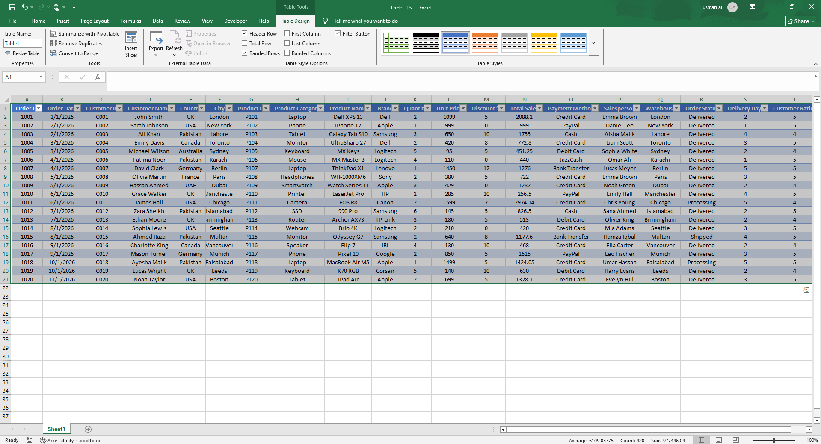The image size is (821, 444).
Task: Enable the First Column checkbox
Action: coord(287,33)
